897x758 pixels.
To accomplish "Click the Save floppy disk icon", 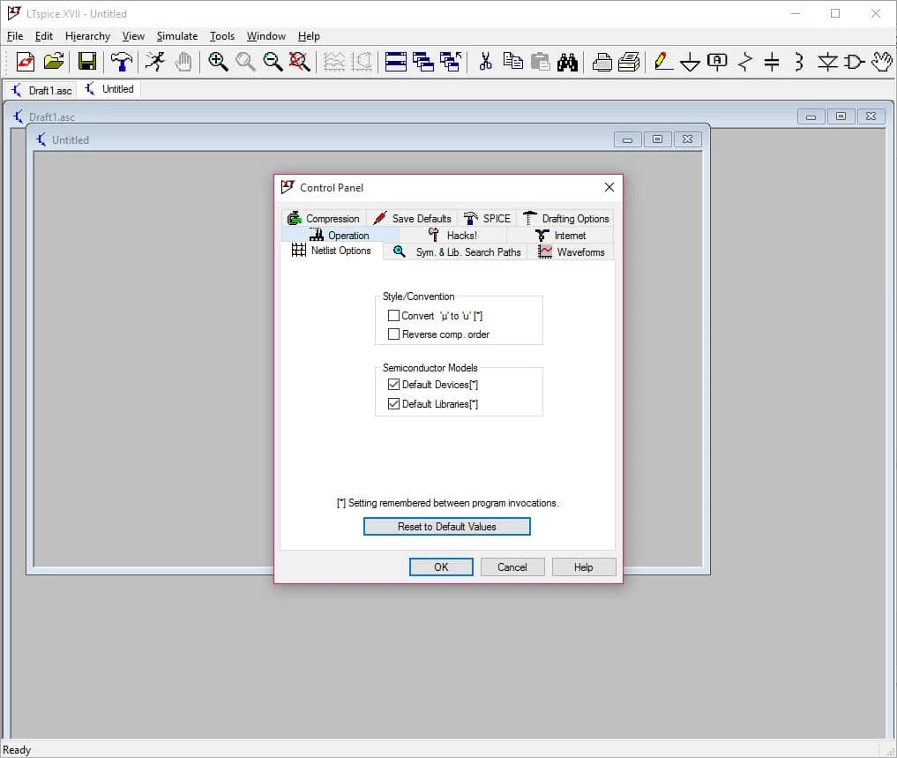I will click(x=86, y=61).
